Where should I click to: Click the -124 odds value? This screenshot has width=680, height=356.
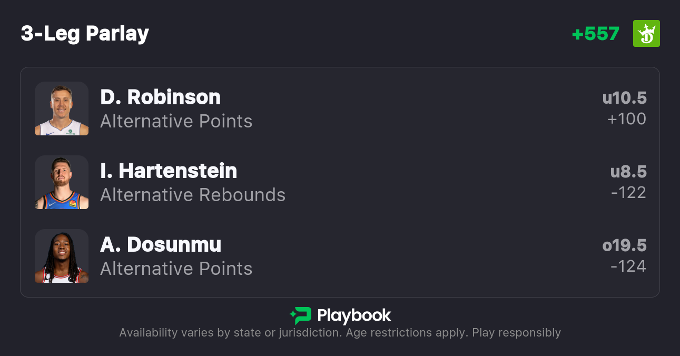628,266
